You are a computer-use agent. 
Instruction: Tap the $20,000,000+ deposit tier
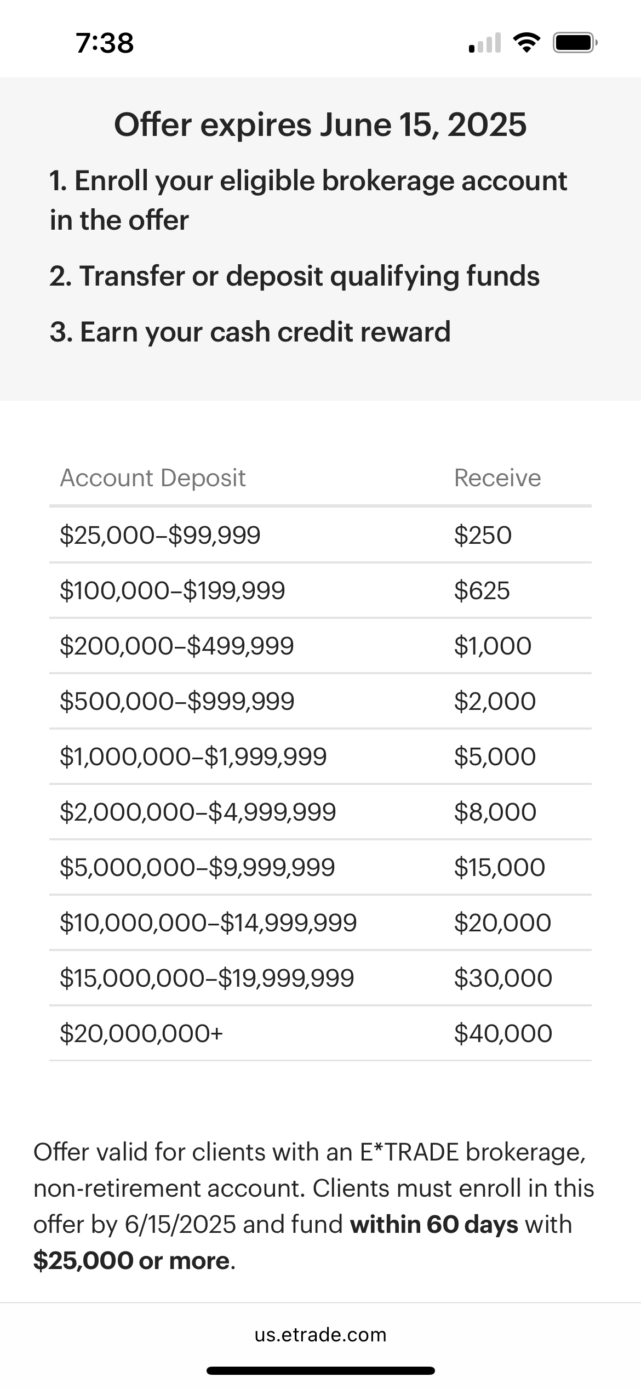(x=141, y=1034)
